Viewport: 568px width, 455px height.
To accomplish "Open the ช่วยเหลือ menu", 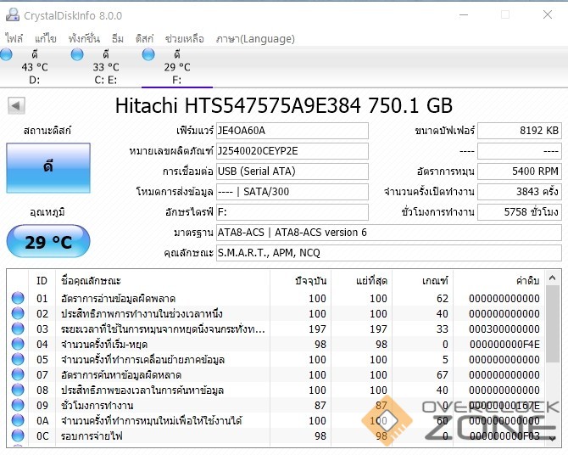I will [x=184, y=38].
